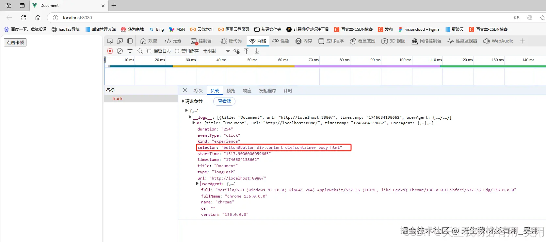The height and width of the screenshot is (242, 546).
Task: Open the 无限制 throttling dropdown
Action: [x=217, y=51]
